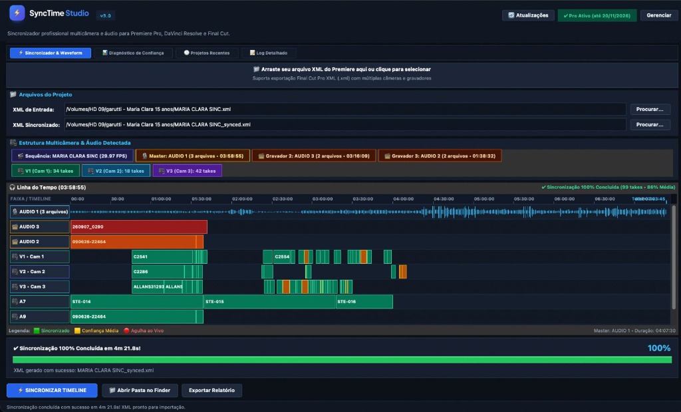Open the Projetos Recentes tab
This screenshot has height=412, width=681.
point(207,53)
